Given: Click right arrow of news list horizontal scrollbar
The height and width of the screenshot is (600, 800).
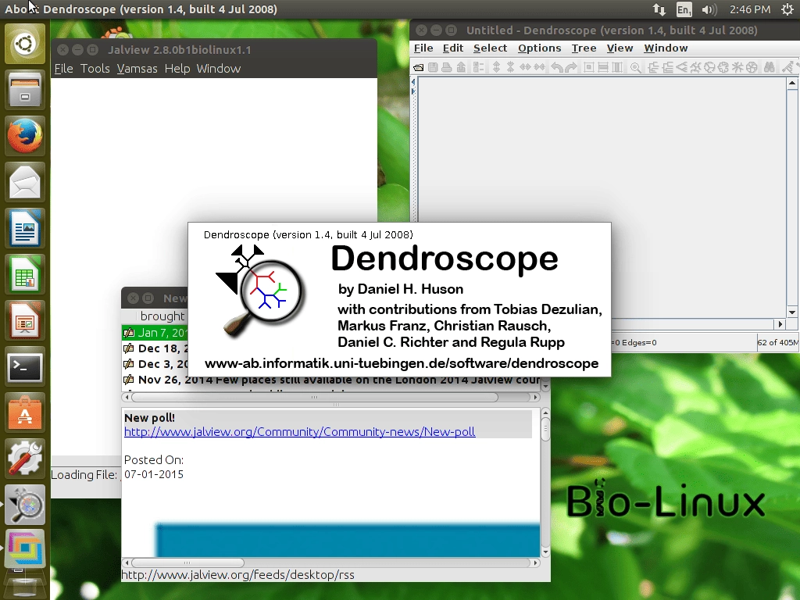Looking at the screenshot, I should pyautogui.click(x=535, y=397).
